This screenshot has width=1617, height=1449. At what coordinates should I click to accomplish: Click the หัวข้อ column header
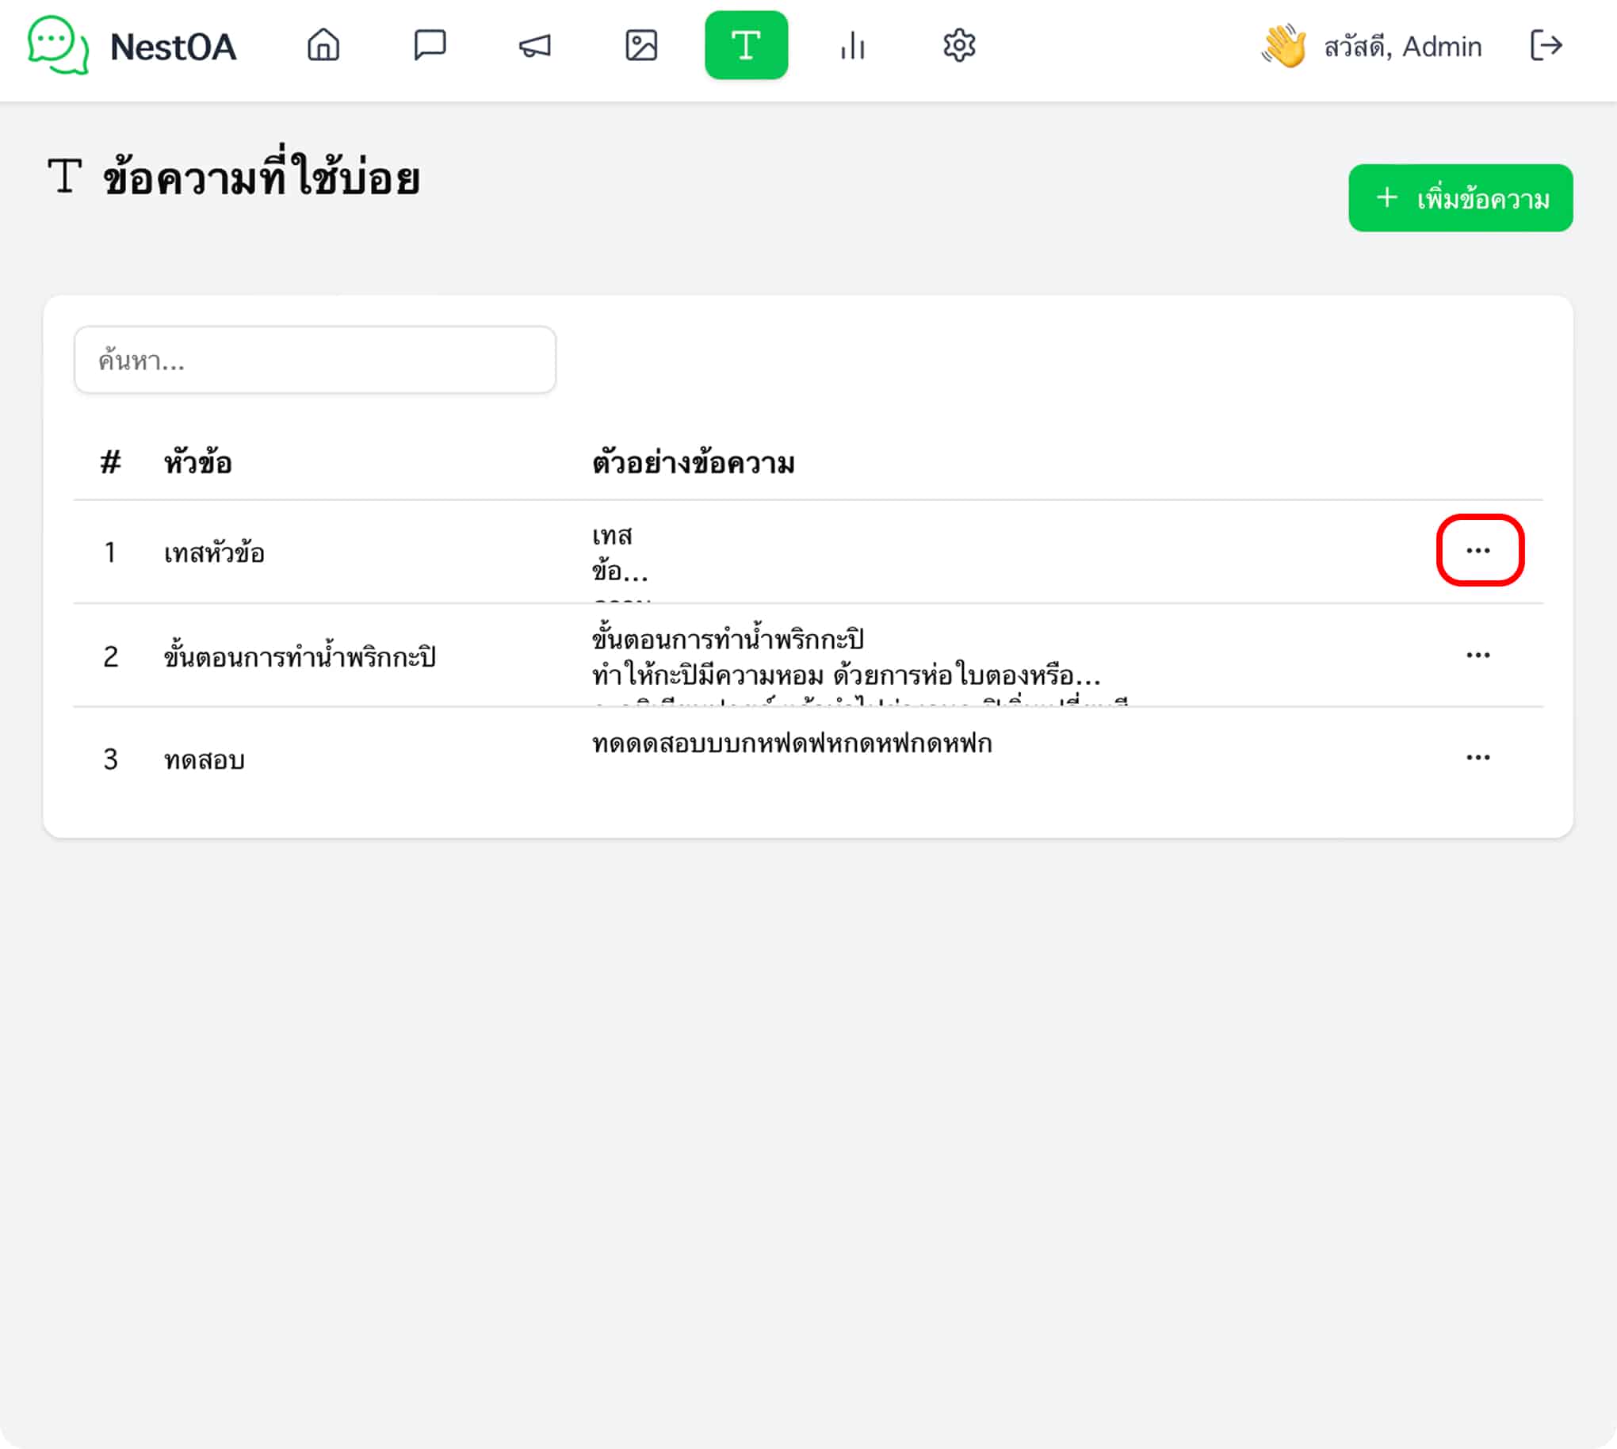(198, 463)
